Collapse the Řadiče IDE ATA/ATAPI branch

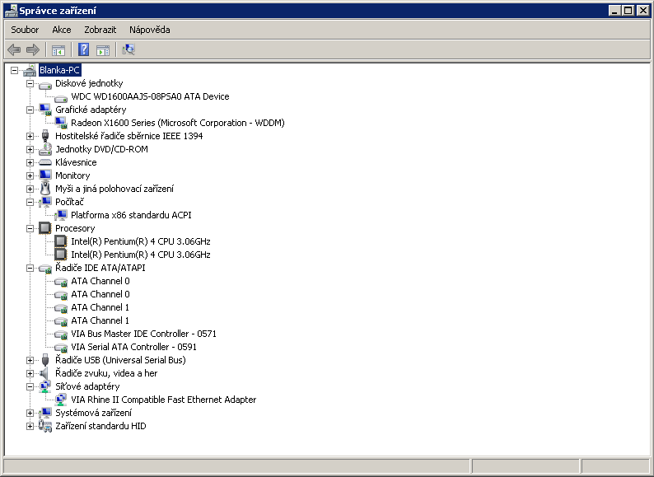(x=30, y=268)
